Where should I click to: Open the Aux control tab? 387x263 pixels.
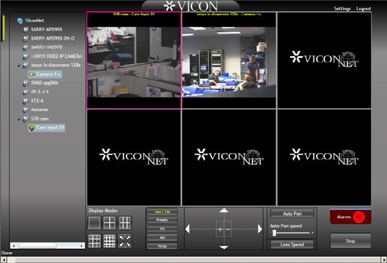point(162,237)
